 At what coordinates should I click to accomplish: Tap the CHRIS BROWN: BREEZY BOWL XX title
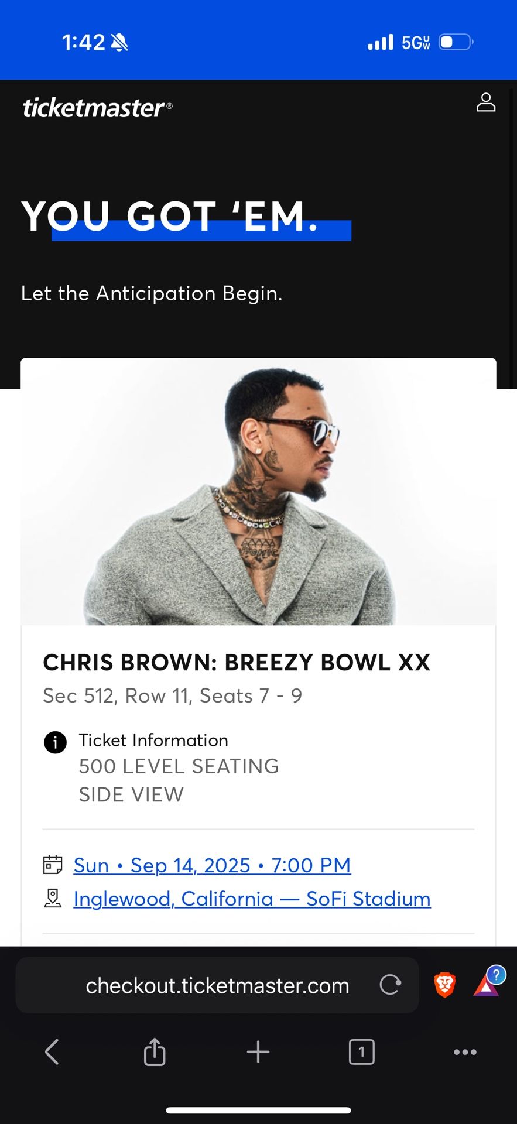237,663
